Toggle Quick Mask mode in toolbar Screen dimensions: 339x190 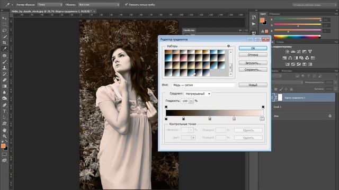pyautogui.click(x=4, y=154)
